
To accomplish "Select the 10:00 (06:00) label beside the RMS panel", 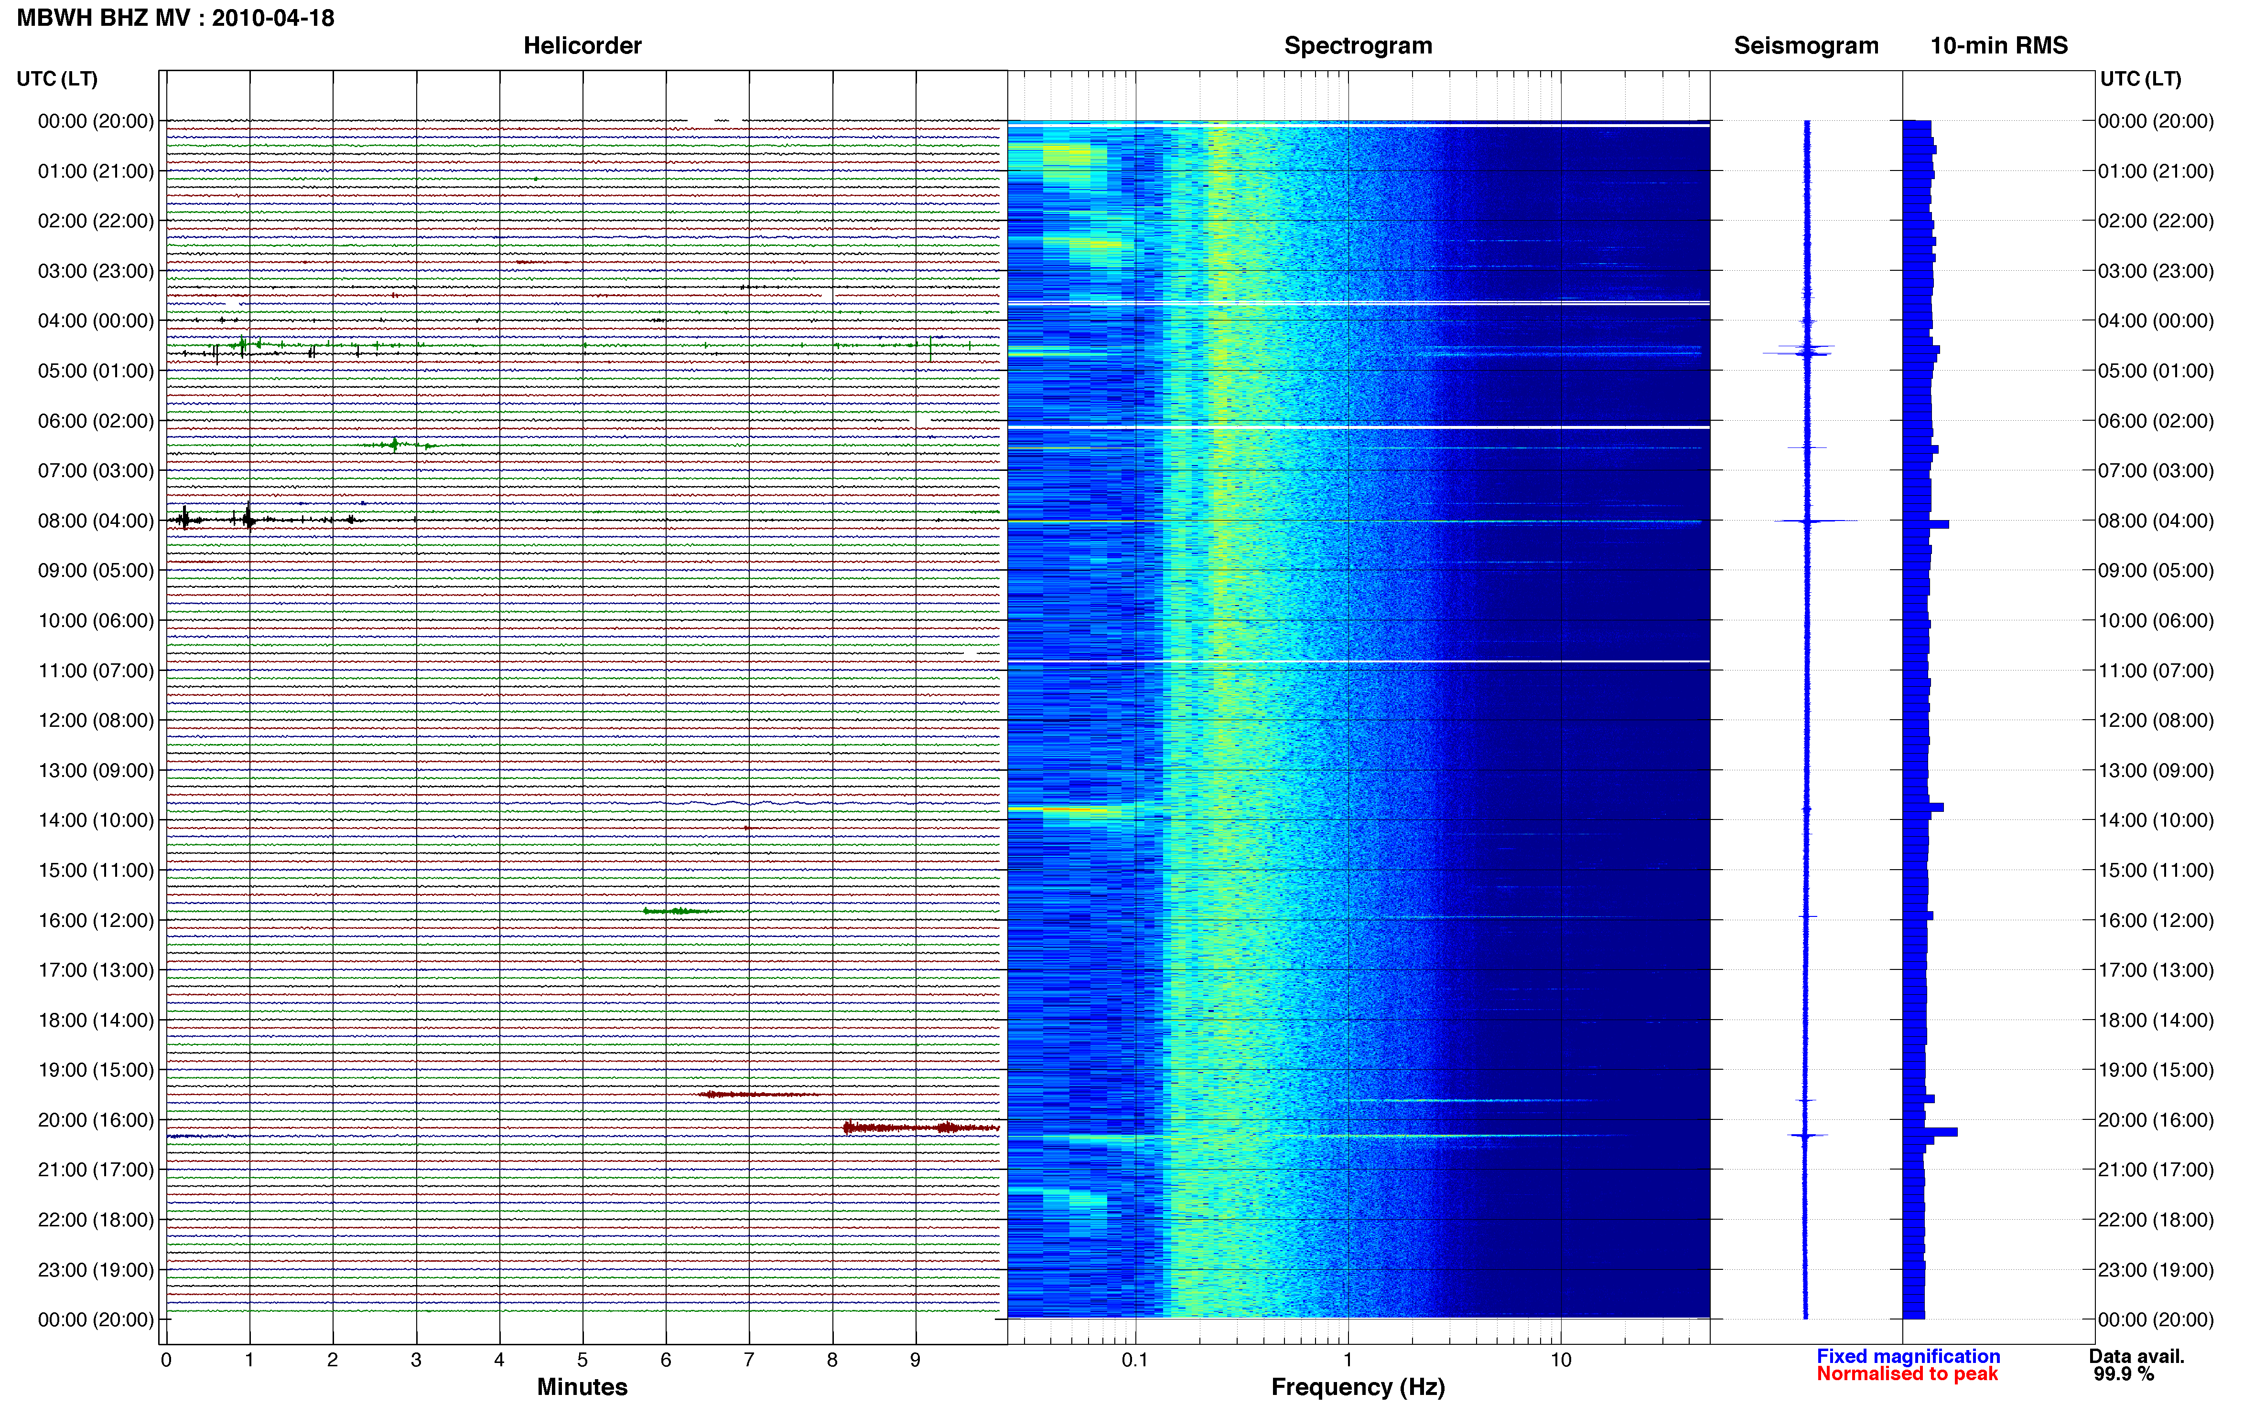I will tap(2156, 620).
